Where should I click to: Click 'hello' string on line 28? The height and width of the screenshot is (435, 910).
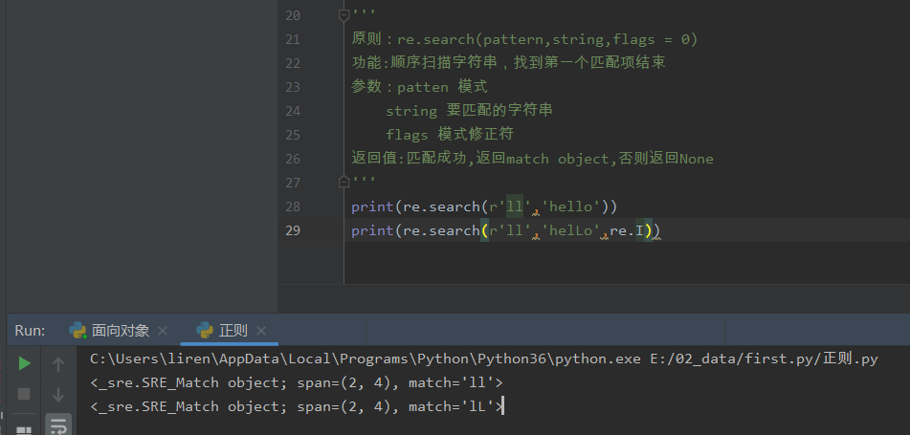point(571,207)
